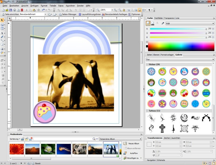Click the Save disk icon
This screenshot has height=165, width=216.
[11, 10]
